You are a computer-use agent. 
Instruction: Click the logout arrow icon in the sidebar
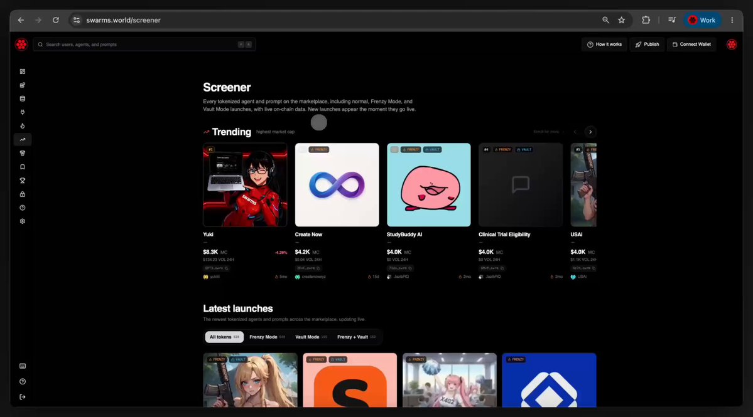point(23,397)
